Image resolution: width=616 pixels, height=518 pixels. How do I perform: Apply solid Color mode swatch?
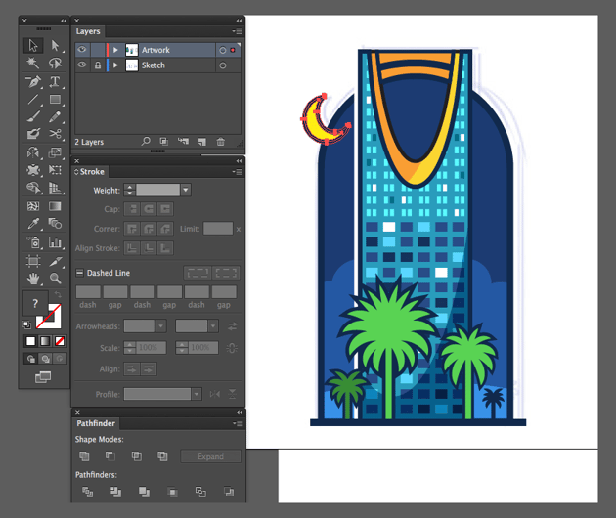click(30, 341)
